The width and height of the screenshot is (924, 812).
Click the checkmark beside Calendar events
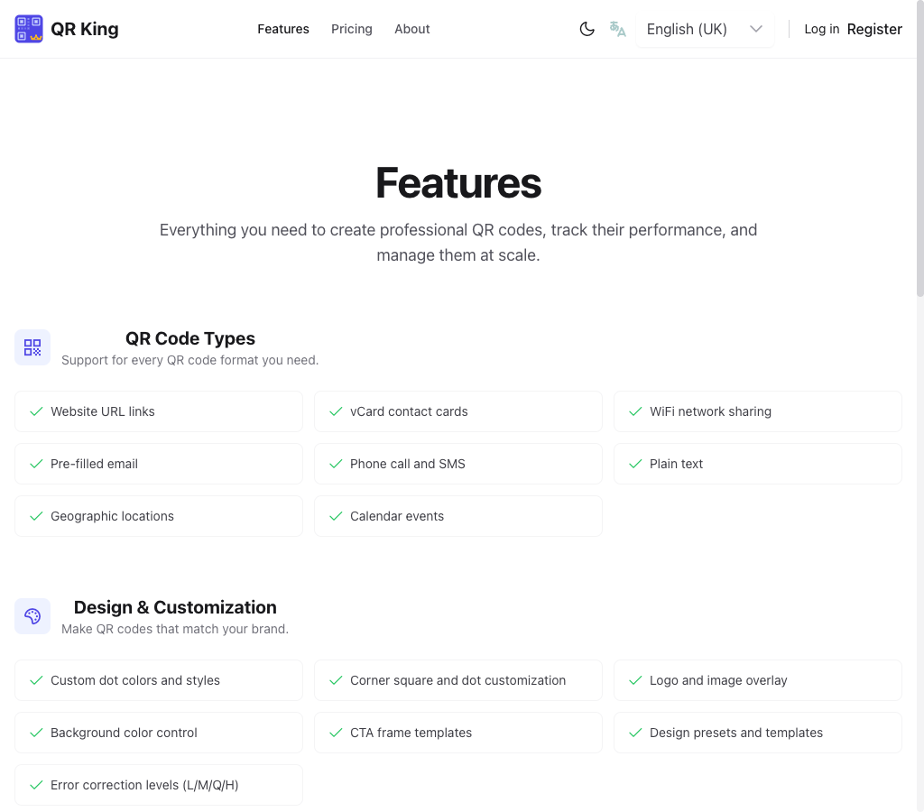click(x=336, y=516)
